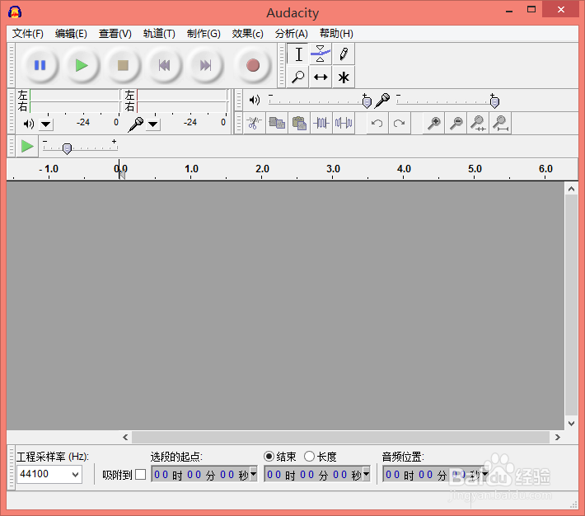Click the audio position time field
Viewport: 585px width, 516px height.
[x=435, y=474]
